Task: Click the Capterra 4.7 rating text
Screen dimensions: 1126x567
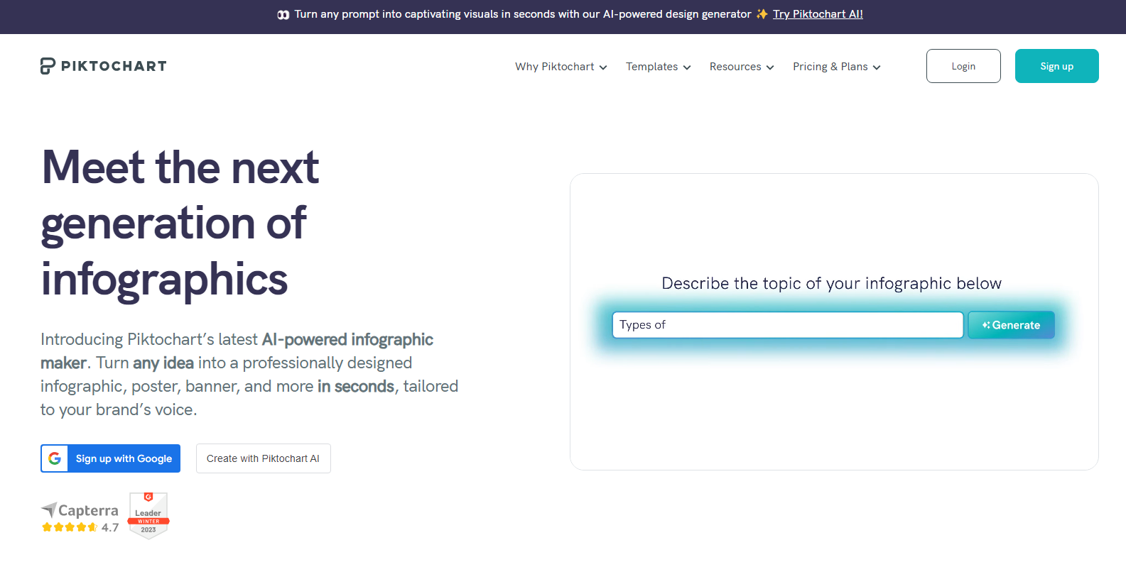Action: point(110,527)
